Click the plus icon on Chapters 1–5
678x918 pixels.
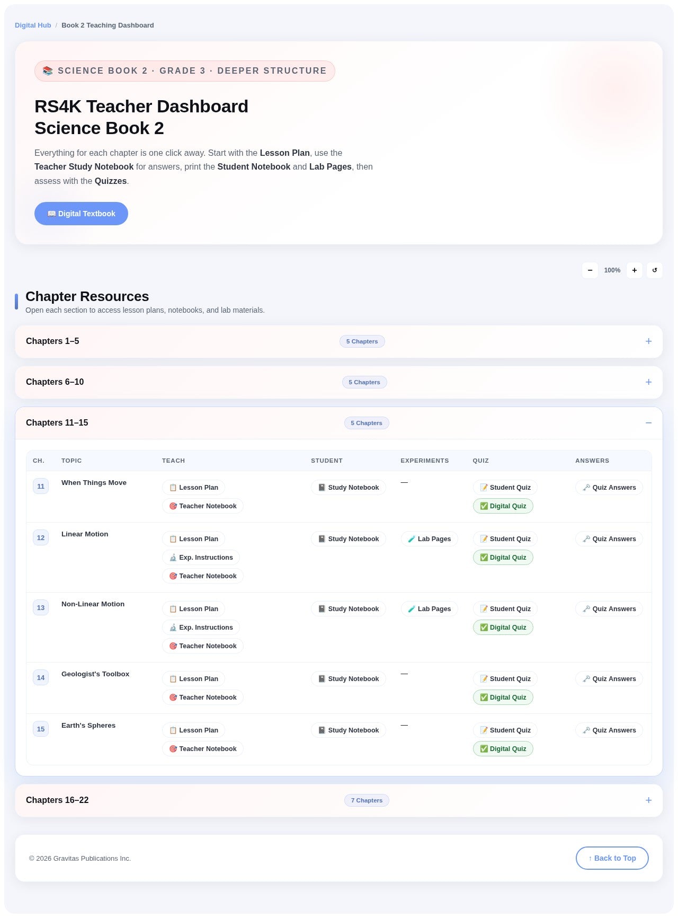(648, 341)
